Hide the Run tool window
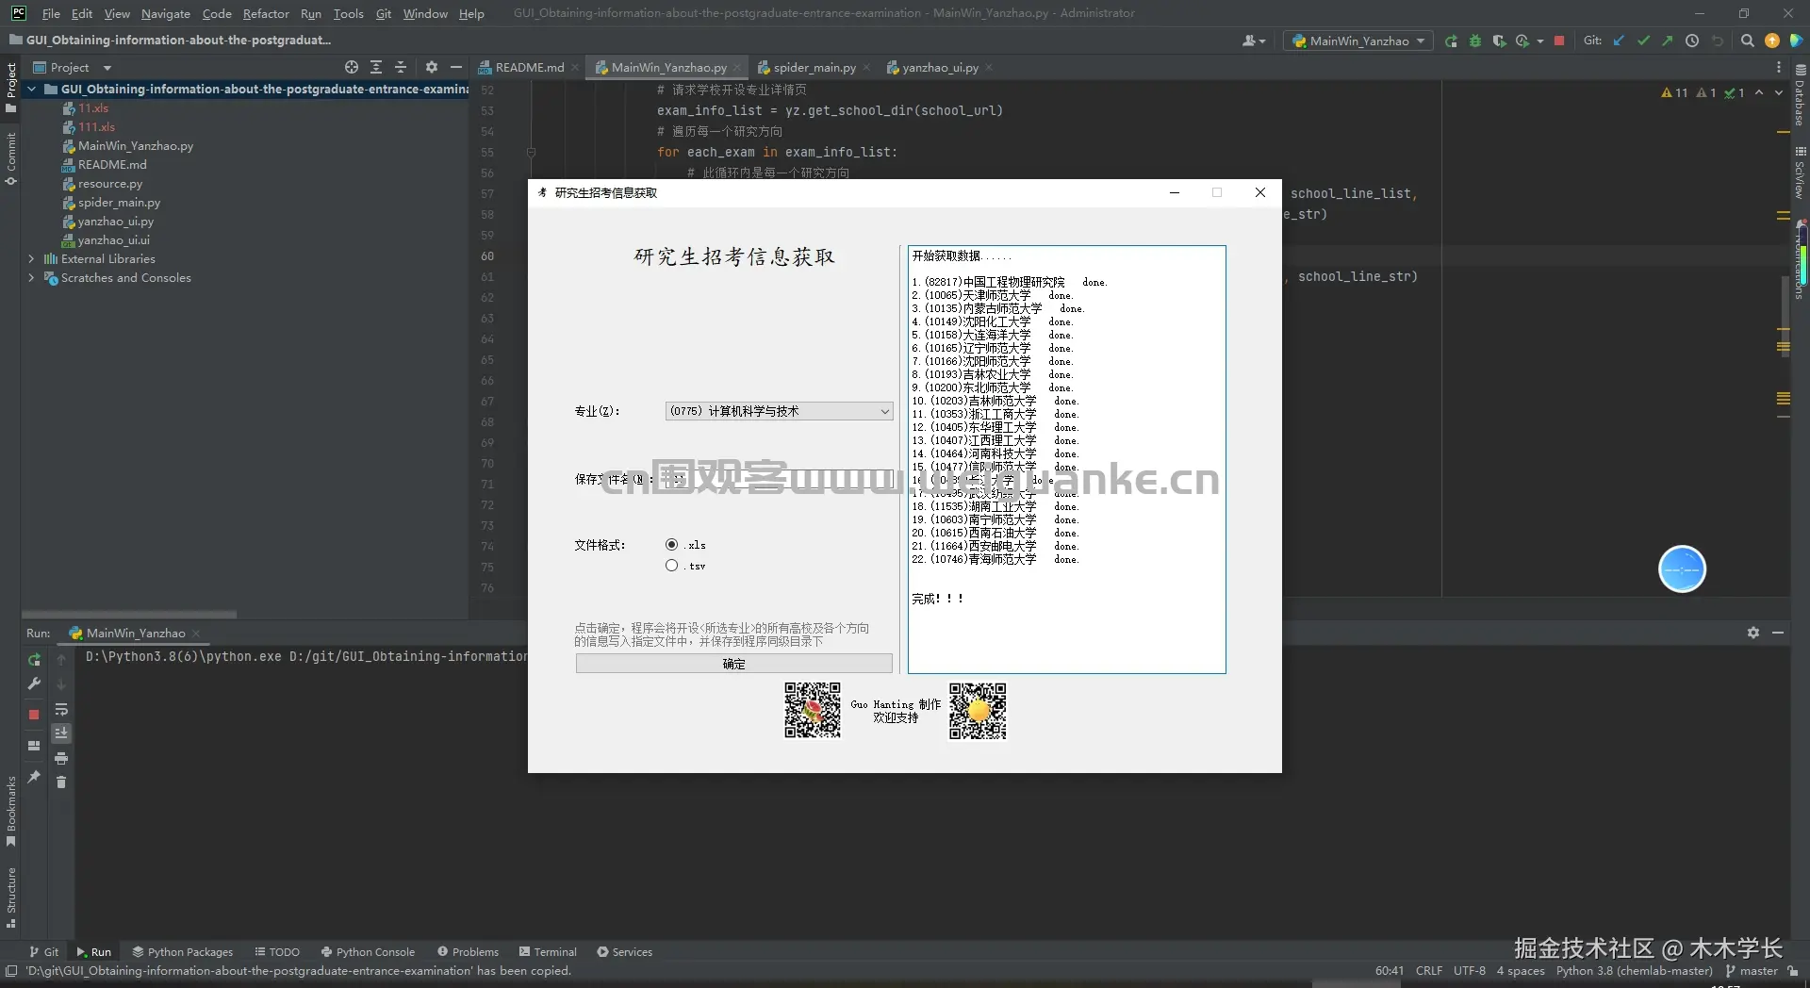The image size is (1810, 988). 1778,633
